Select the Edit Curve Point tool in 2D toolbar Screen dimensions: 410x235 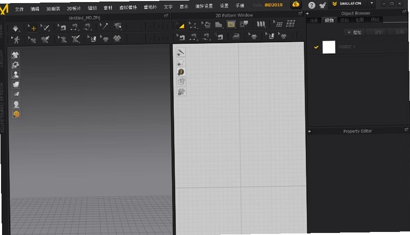pos(193,25)
